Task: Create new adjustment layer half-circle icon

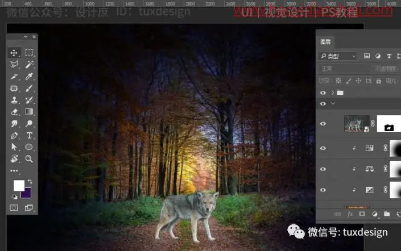Action: click(x=375, y=214)
